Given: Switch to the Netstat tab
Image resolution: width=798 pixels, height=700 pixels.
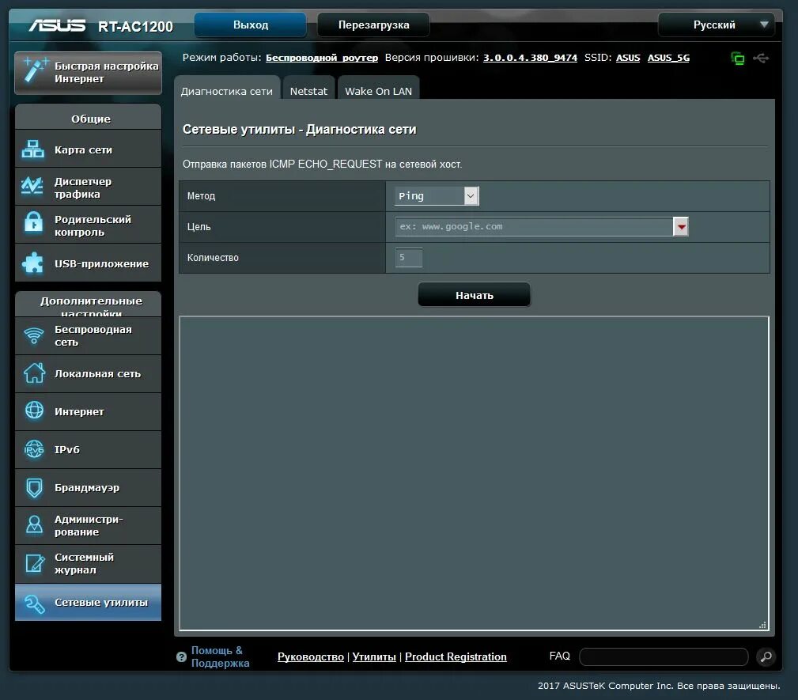Looking at the screenshot, I should coord(308,89).
